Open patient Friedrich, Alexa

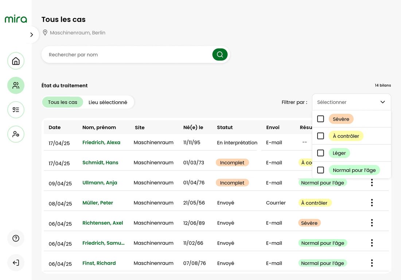point(101,143)
